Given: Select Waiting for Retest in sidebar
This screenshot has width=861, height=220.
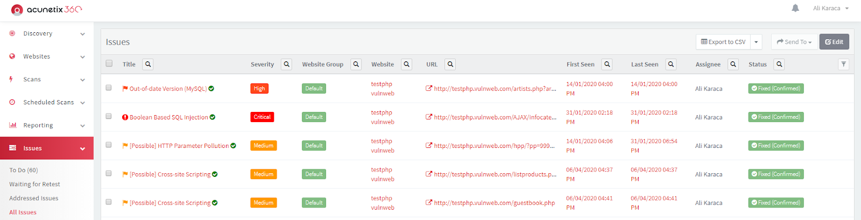Looking at the screenshot, I should tap(34, 184).
